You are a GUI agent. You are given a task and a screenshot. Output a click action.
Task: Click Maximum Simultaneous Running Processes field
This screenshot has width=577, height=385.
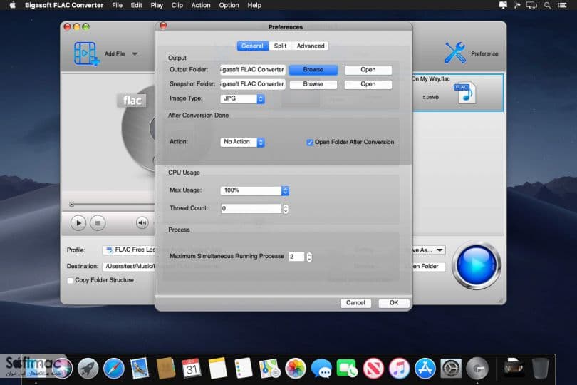tap(296, 257)
